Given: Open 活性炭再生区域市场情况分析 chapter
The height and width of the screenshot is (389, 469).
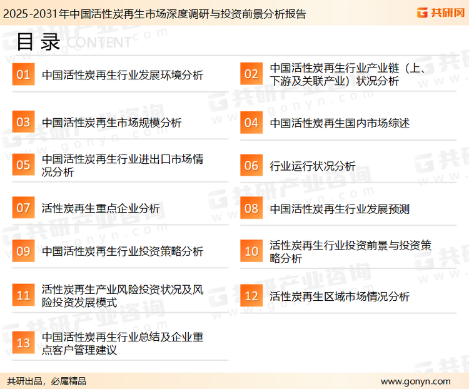Looking at the screenshot, I should [x=340, y=296].
